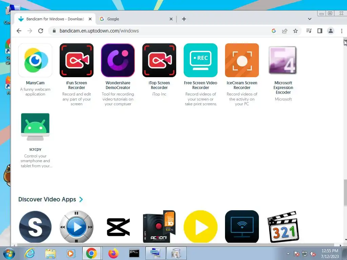The width and height of the screenshot is (347, 260).
Task: Launch Internet Explorer from taskbar
Action: [30, 253]
